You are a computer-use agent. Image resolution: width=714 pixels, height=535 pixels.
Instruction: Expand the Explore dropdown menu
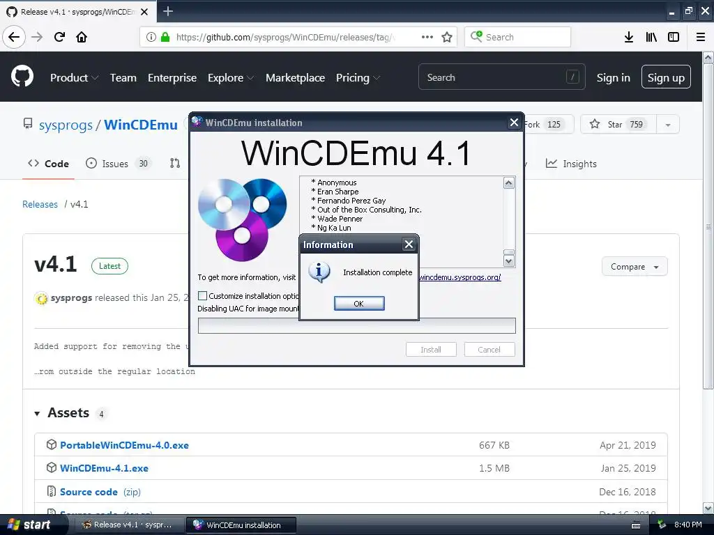pos(230,78)
